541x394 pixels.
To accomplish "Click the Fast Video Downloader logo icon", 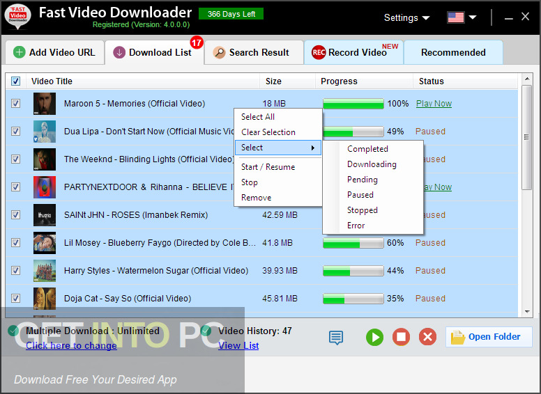I will pyautogui.click(x=18, y=16).
